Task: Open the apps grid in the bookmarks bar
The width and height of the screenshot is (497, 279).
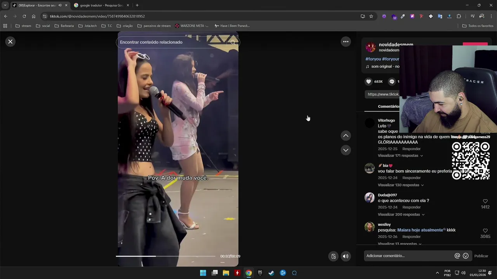Action: click(5, 26)
